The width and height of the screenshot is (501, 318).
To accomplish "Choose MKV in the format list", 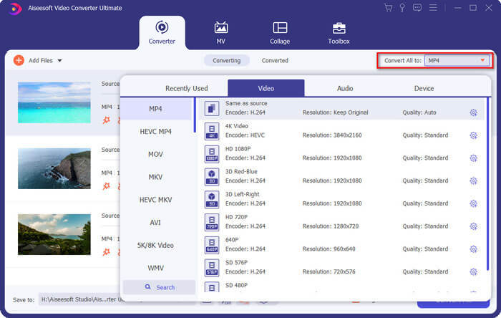I will (155, 177).
